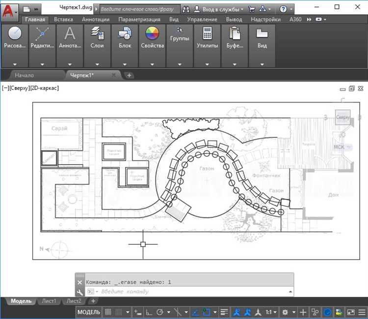Screen dimensions: 368x319
Task: Click the МОДЕЛЬ button in status bar
Action: click(89, 312)
